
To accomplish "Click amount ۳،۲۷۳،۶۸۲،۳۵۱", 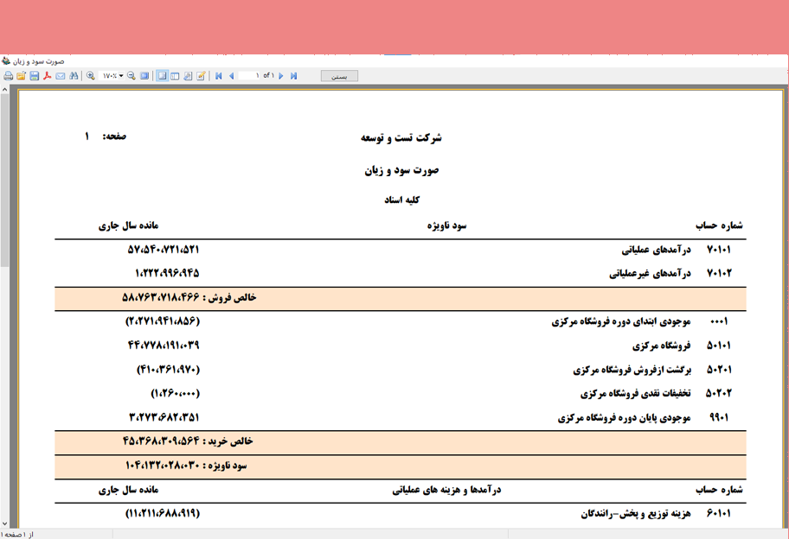I will click(164, 417).
